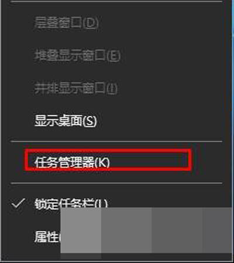Click the (K) shortcut label in red box
The width and height of the screenshot is (234, 263).
point(102,162)
